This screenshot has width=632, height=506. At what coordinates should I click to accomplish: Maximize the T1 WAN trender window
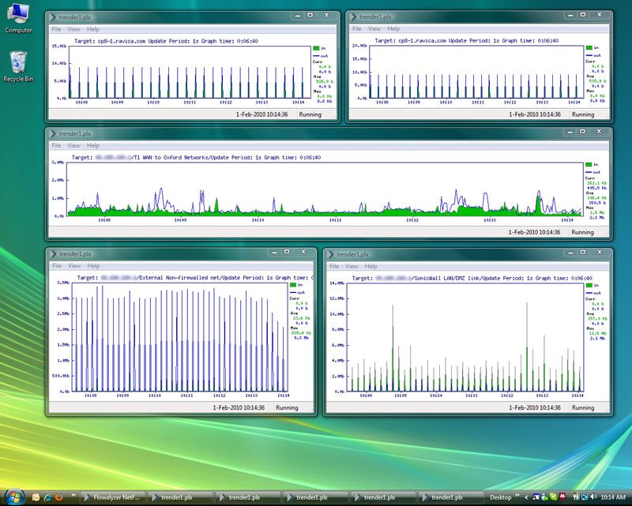click(x=582, y=131)
